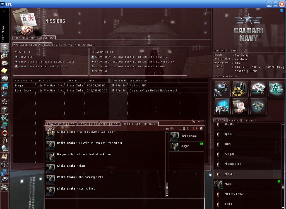Select escrow located in current solarsystem
286x209 pixels.
click(x=133, y=62)
